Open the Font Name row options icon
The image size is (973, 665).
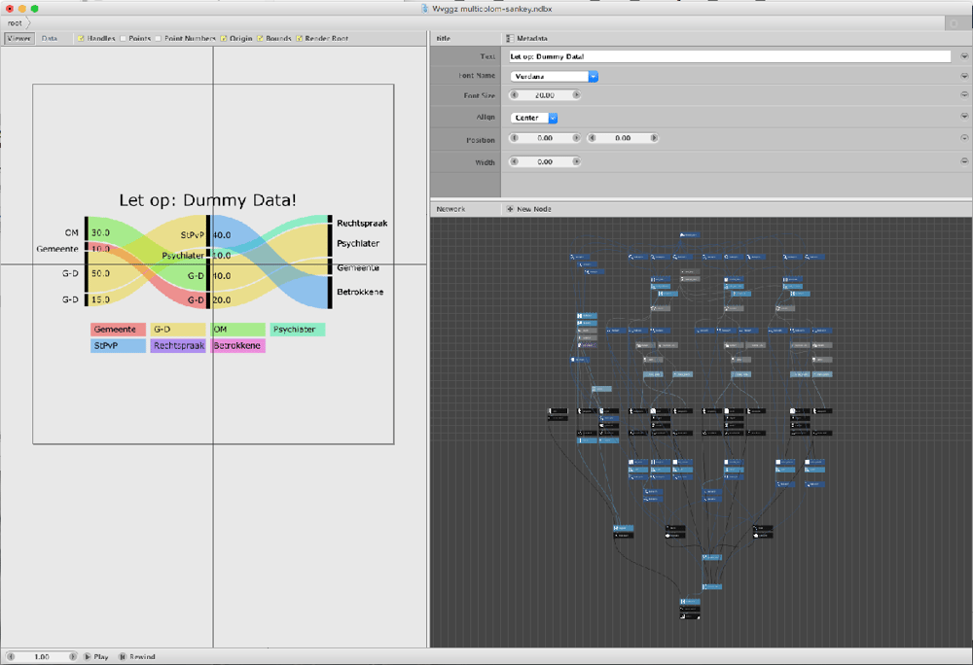click(964, 76)
